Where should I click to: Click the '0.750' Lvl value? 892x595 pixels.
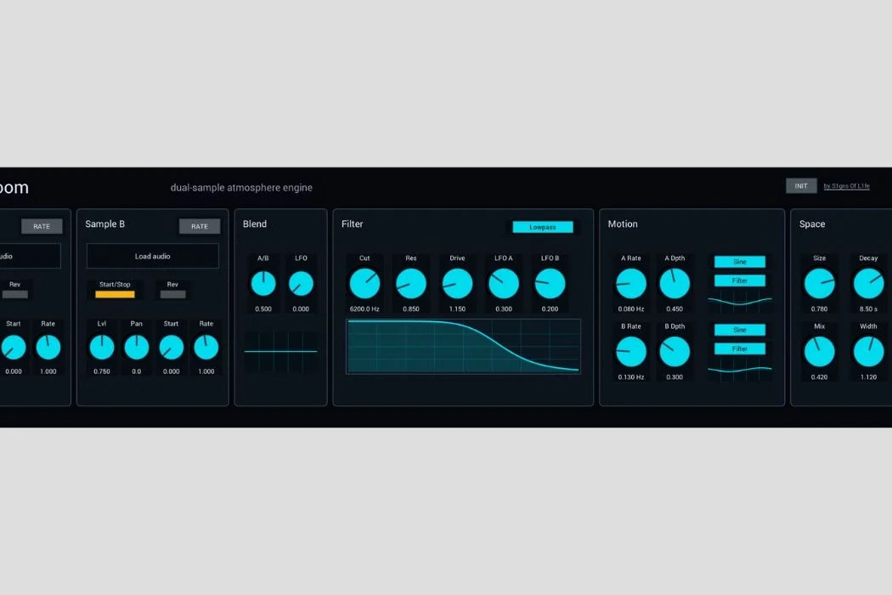tap(102, 371)
